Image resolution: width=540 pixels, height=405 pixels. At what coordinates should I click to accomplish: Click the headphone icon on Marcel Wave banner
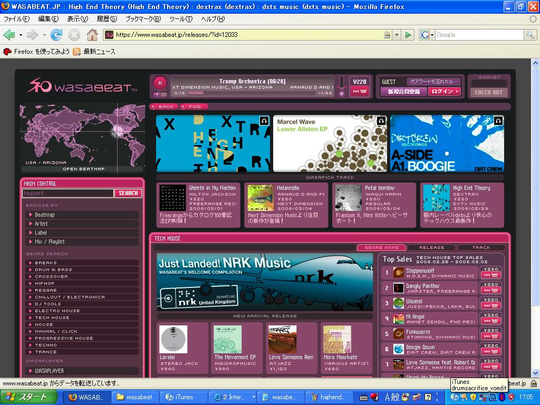point(381,121)
